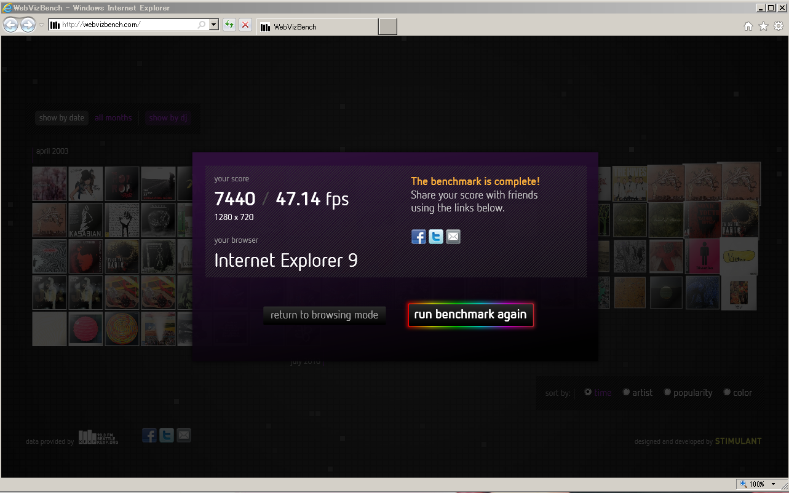Viewport: 789px width, 493px height.
Task: Open the recent pages dropdown beside Forward
Action: click(x=41, y=25)
